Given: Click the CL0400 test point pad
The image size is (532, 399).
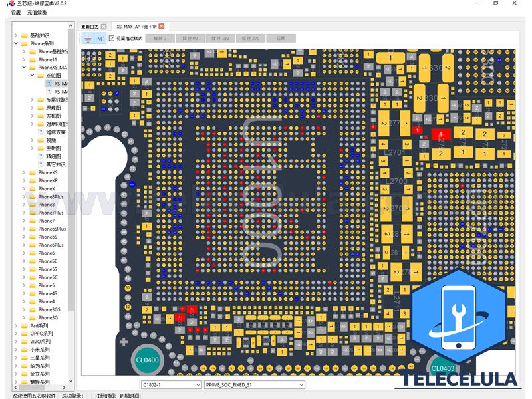Looking at the screenshot, I should pyautogui.click(x=147, y=360).
